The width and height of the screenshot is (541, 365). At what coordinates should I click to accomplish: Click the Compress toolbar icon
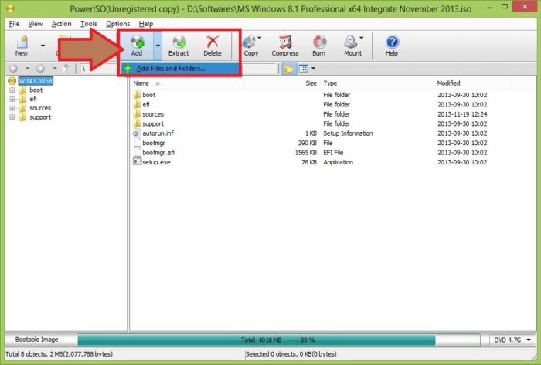pos(285,46)
